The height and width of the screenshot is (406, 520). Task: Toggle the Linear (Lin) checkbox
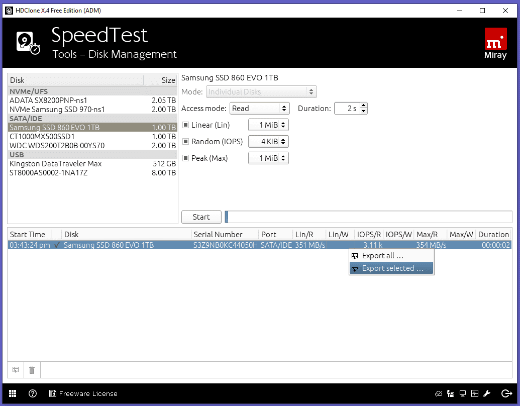186,125
